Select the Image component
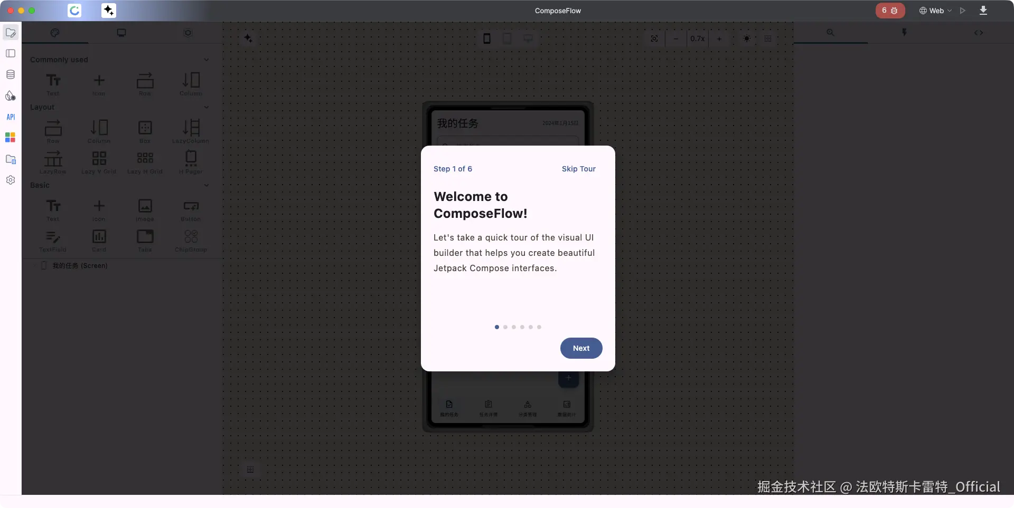Viewport: 1014px width, 508px height. 145,209
